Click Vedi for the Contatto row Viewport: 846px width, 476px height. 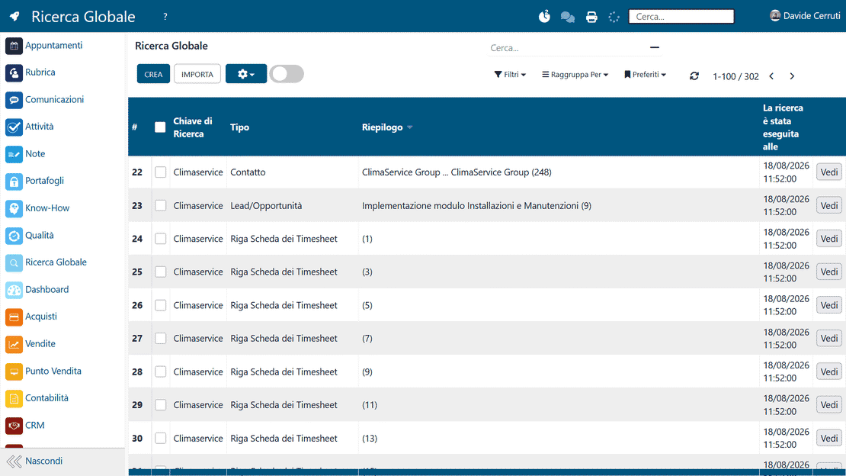tap(828, 172)
